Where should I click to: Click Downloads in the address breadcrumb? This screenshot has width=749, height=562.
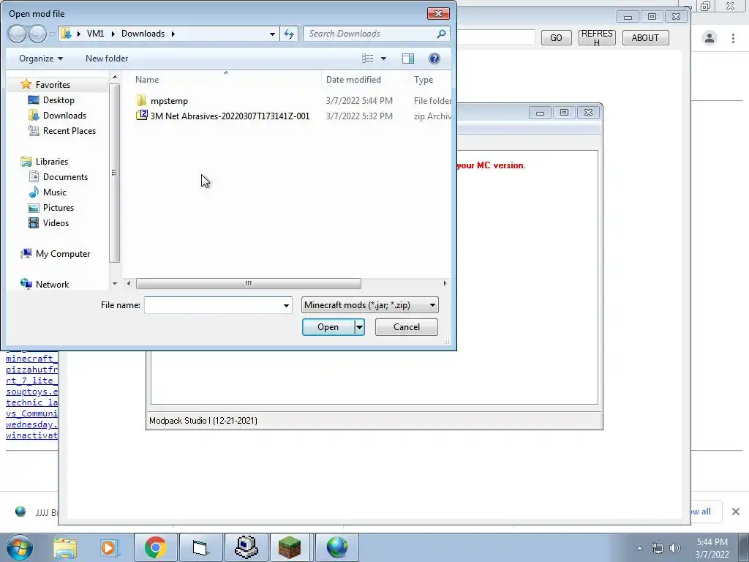pyautogui.click(x=143, y=34)
